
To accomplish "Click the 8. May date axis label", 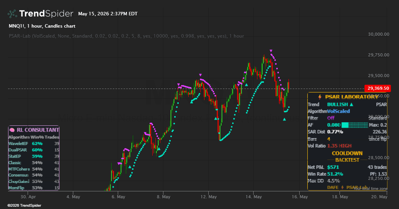I will pyautogui.click(x=163, y=197).
